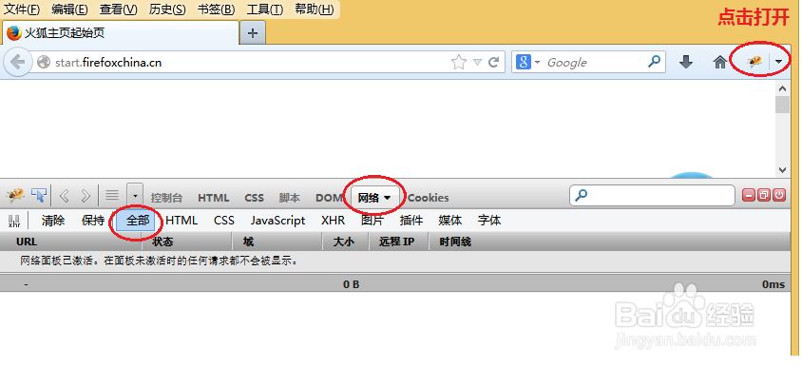Sort by the 大小 column header
The width and height of the screenshot is (802, 368).
345,242
